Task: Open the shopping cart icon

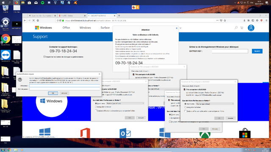Action: click(x=242, y=28)
